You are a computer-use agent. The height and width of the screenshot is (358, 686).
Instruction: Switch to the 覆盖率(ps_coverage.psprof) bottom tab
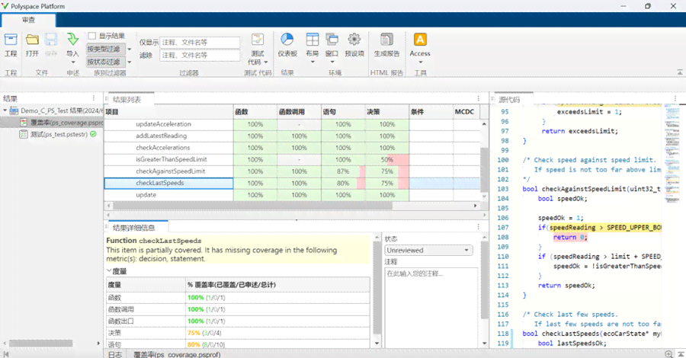[177, 354]
